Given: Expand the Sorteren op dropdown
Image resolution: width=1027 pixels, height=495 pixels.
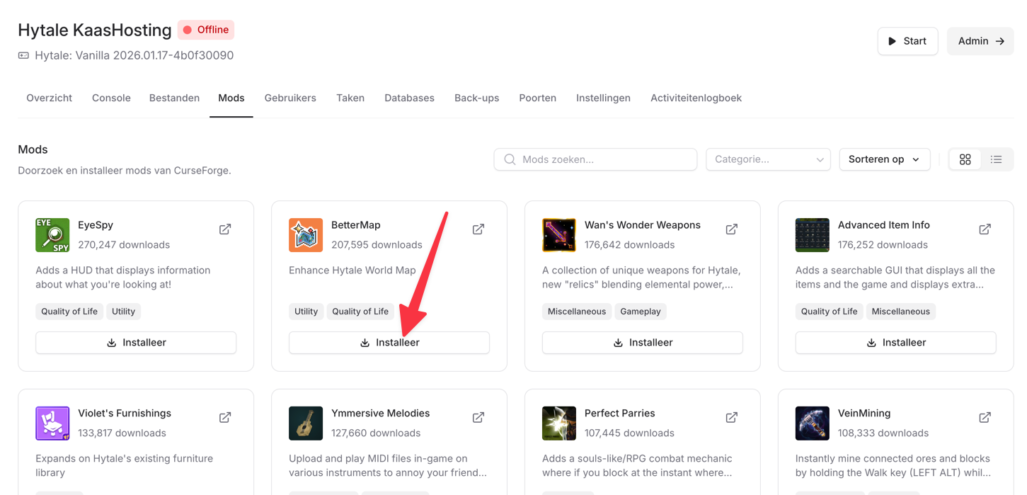Looking at the screenshot, I should pyautogui.click(x=884, y=159).
